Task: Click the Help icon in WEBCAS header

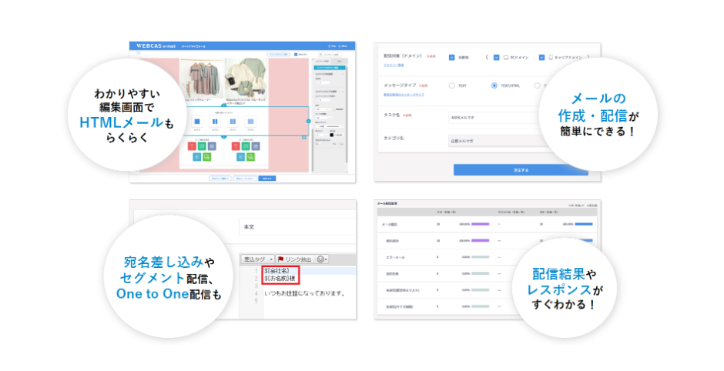Action: point(331,46)
